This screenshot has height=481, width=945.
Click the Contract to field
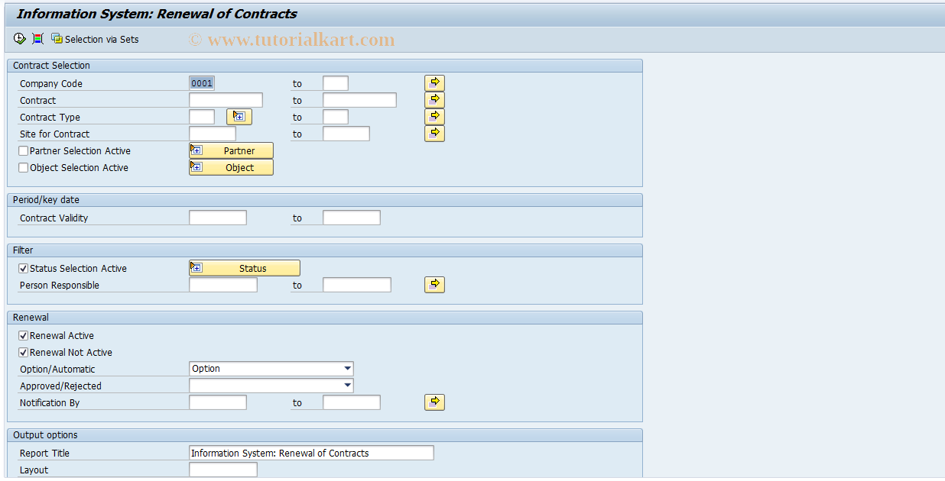[x=359, y=100]
